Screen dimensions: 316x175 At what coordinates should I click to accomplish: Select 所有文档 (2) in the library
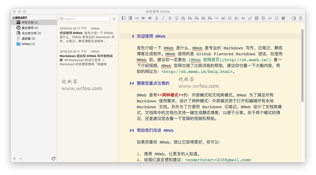tap(34, 23)
